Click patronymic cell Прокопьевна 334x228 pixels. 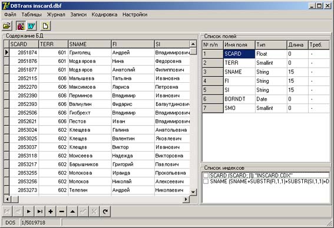171,173
